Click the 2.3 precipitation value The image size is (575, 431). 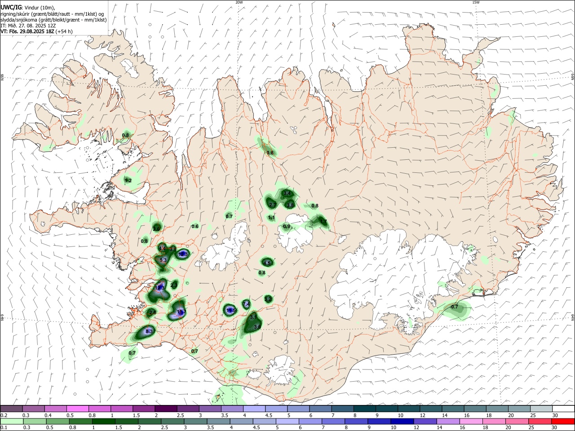click(174, 285)
